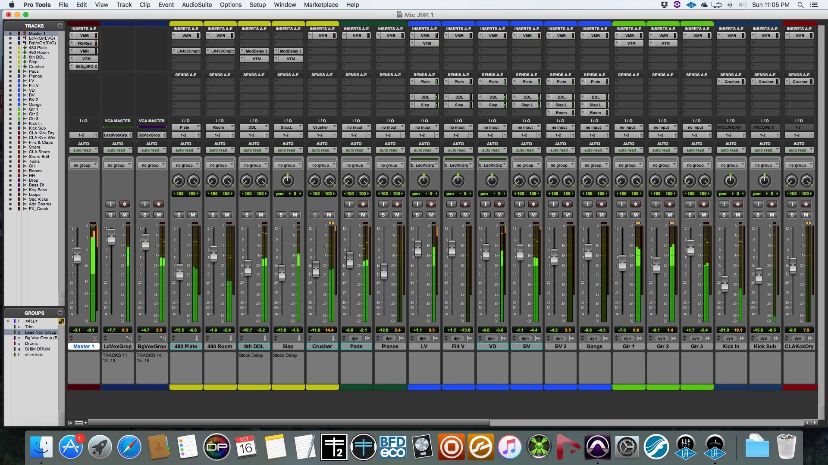Open automation mode selector on CLAKckDry track

tap(799, 150)
